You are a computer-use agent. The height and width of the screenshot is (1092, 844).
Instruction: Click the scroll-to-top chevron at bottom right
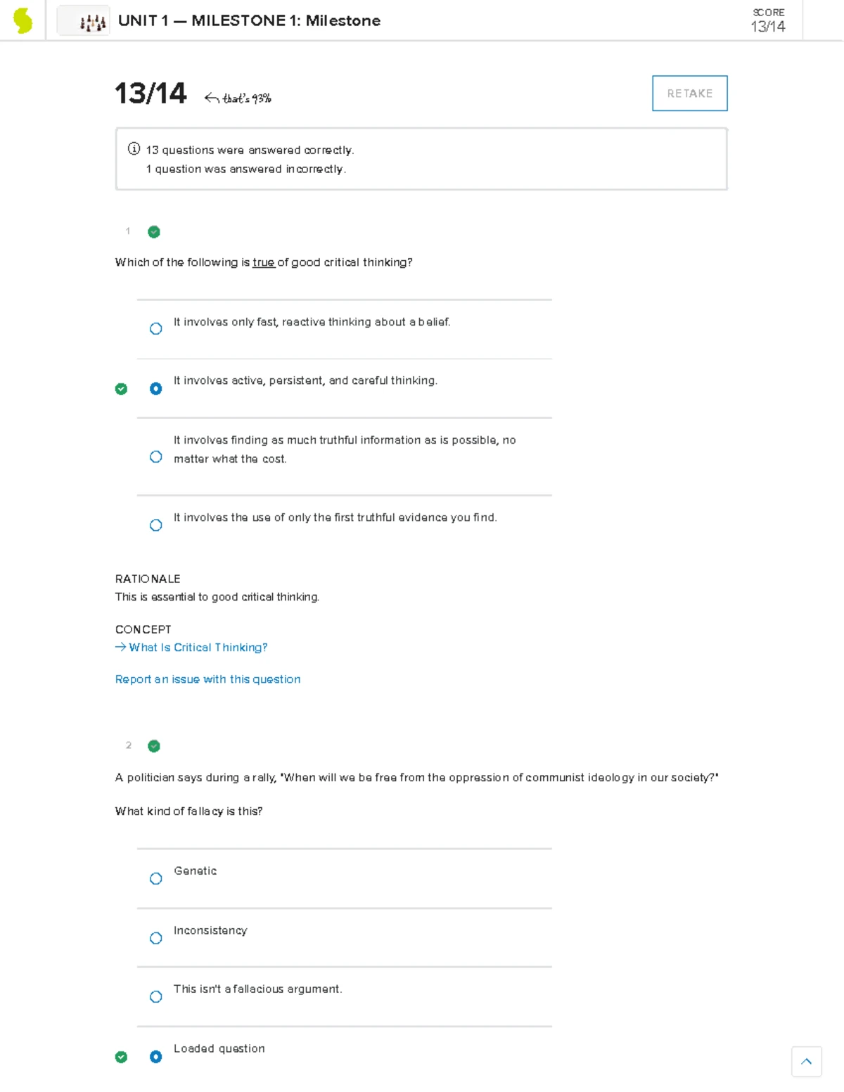[x=807, y=1062]
